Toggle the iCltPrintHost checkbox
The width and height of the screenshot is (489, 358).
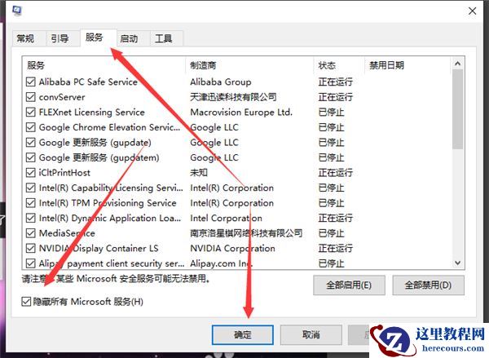click(x=31, y=173)
